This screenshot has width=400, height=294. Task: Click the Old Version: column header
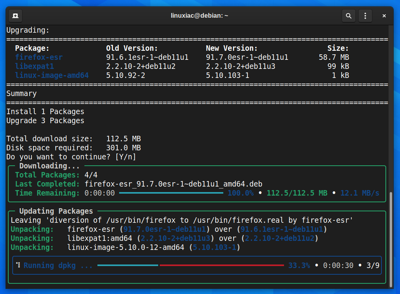pos(132,48)
